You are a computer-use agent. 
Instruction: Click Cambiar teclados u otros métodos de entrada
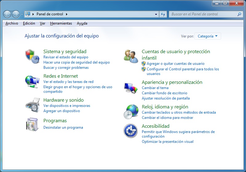179,112
